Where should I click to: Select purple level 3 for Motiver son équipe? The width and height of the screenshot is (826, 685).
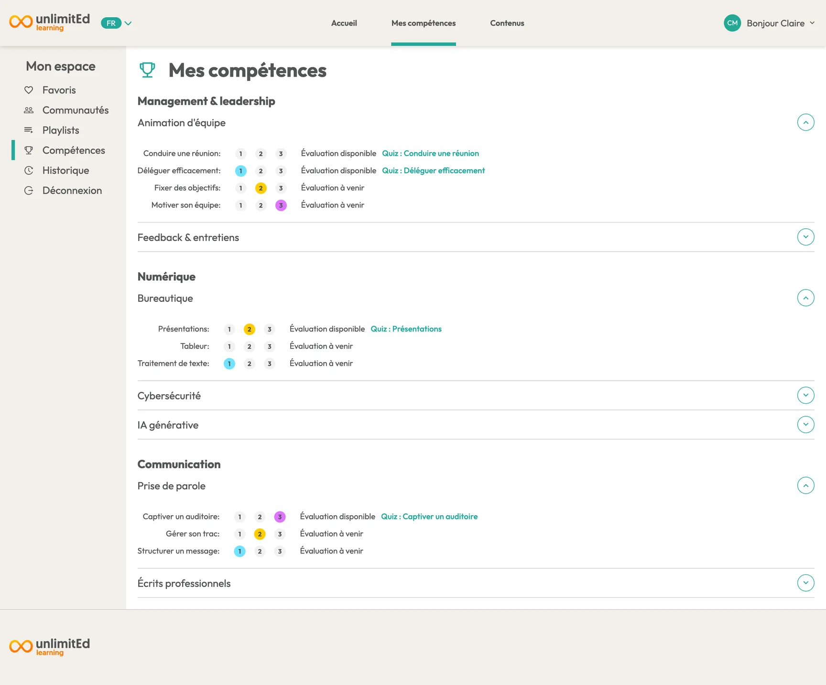click(281, 205)
